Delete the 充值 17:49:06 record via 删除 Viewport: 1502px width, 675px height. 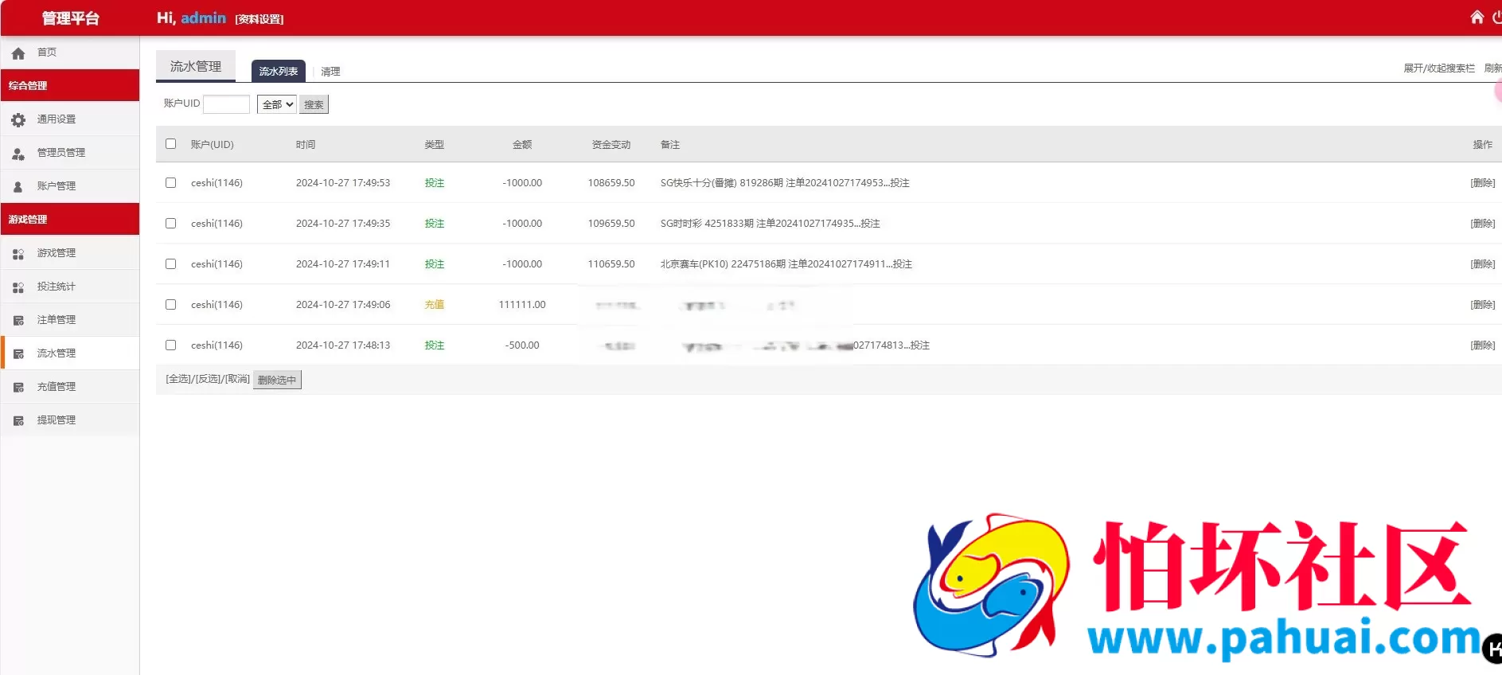point(1482,305)
